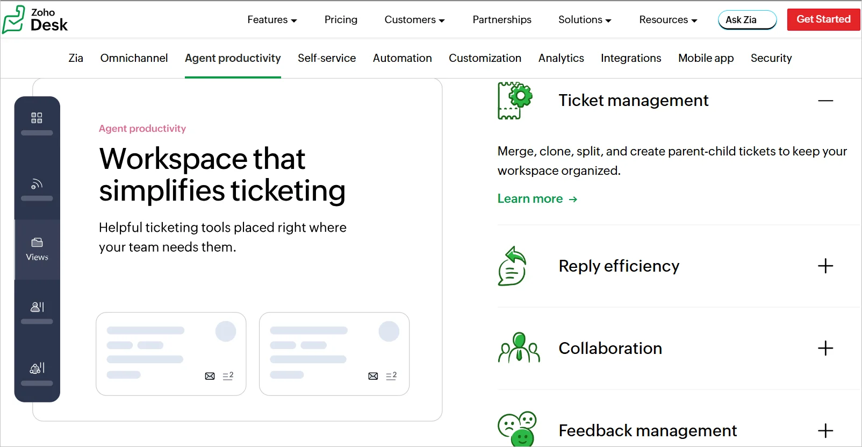This screenshot has width=862, height=447.
Task: Open the Features dropdown menu
Action: pyautogui.click(x=272, y=20)
